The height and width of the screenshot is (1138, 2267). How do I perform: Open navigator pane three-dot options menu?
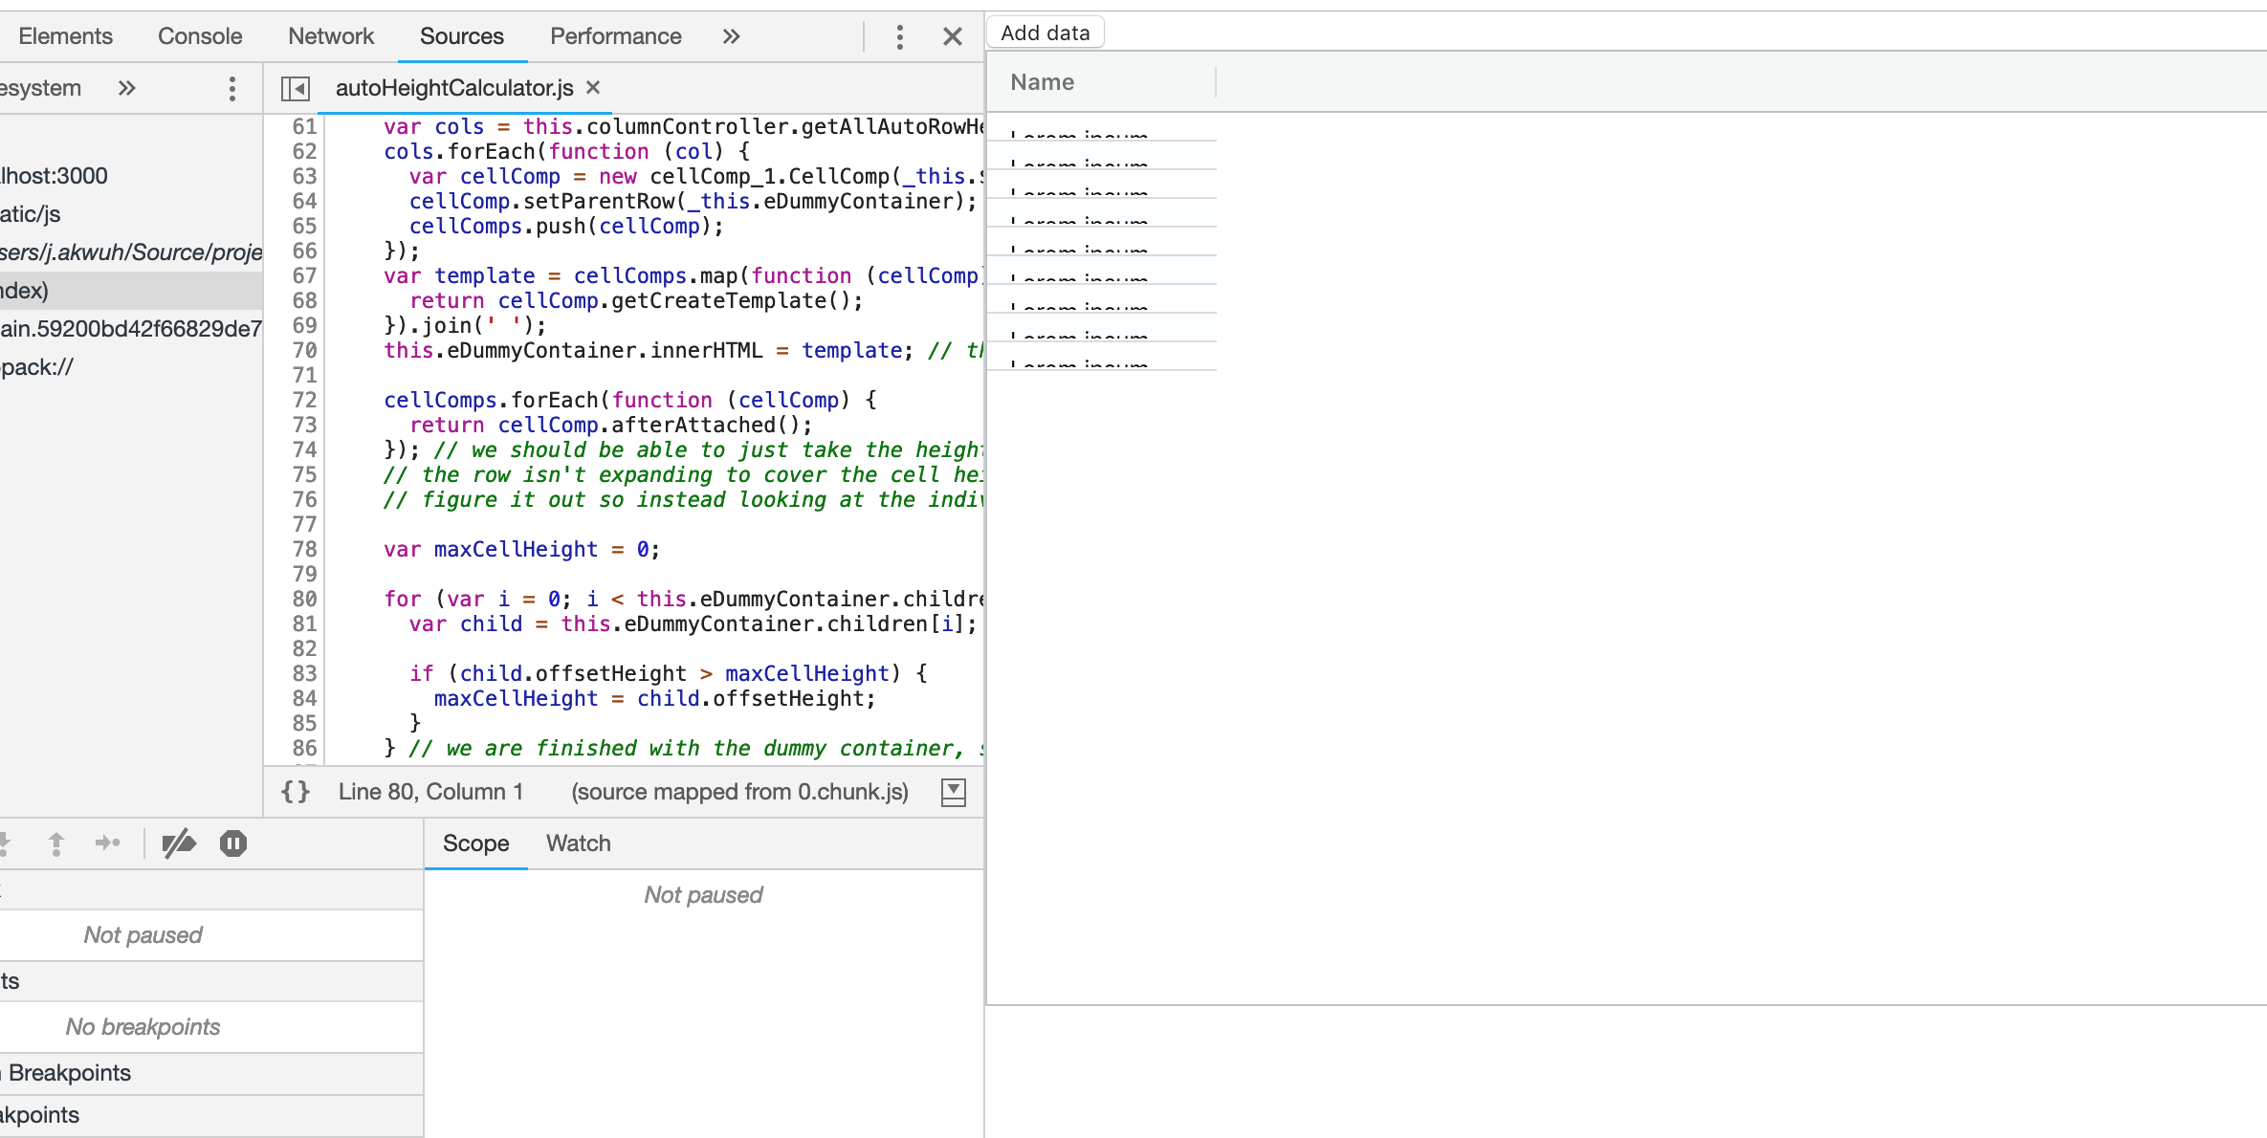coord(231,89)
